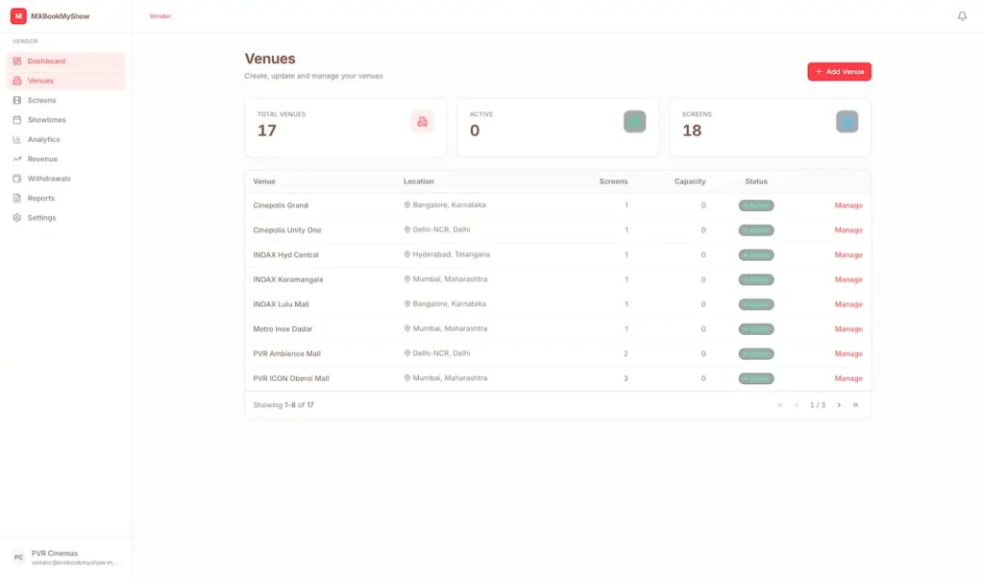Click the Venues building icon in sidebar
The image size is (984, 577).
coord(17,81)
